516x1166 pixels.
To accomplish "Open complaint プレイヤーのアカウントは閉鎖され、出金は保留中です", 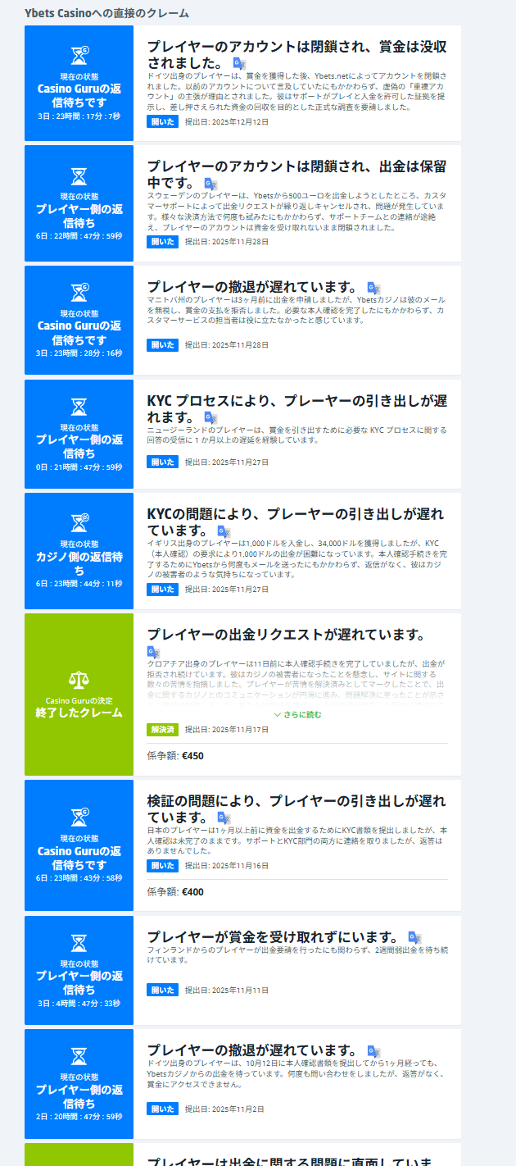I will [296, 175].
